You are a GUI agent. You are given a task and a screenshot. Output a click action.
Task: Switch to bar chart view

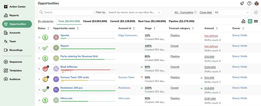(243, 21)
